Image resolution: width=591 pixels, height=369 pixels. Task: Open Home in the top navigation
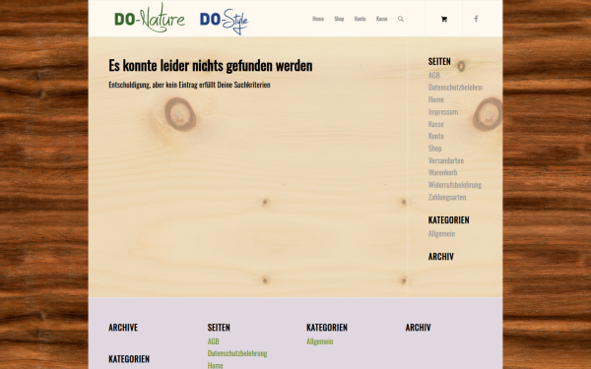[x=318, y=19]
